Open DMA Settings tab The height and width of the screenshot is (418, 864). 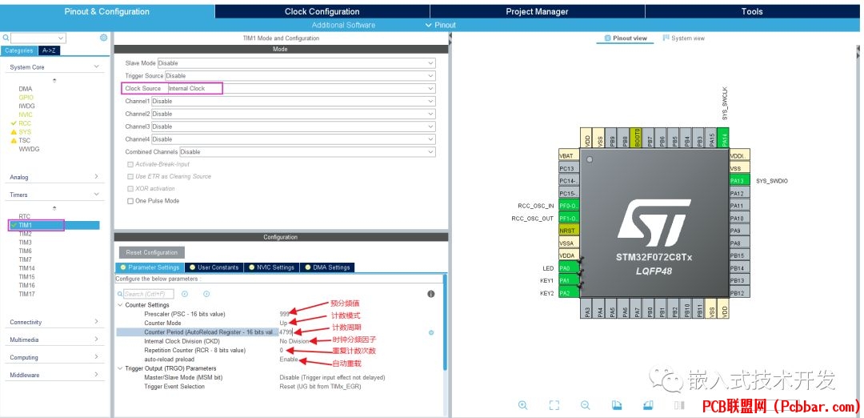327,267
